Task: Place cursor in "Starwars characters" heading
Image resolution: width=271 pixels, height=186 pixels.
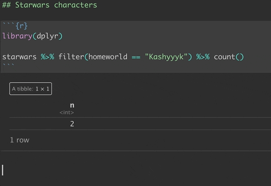Action: point(56,5)
